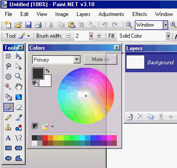The image size is (177, 168).
Task: Open the Primary color selector dropdown
Action: pos(77,59)
